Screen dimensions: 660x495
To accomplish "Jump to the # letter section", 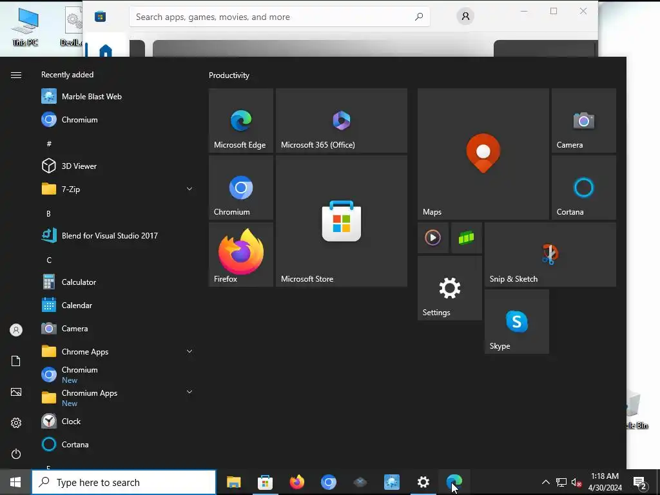I will pyautogui.click(x=49, y=144).
